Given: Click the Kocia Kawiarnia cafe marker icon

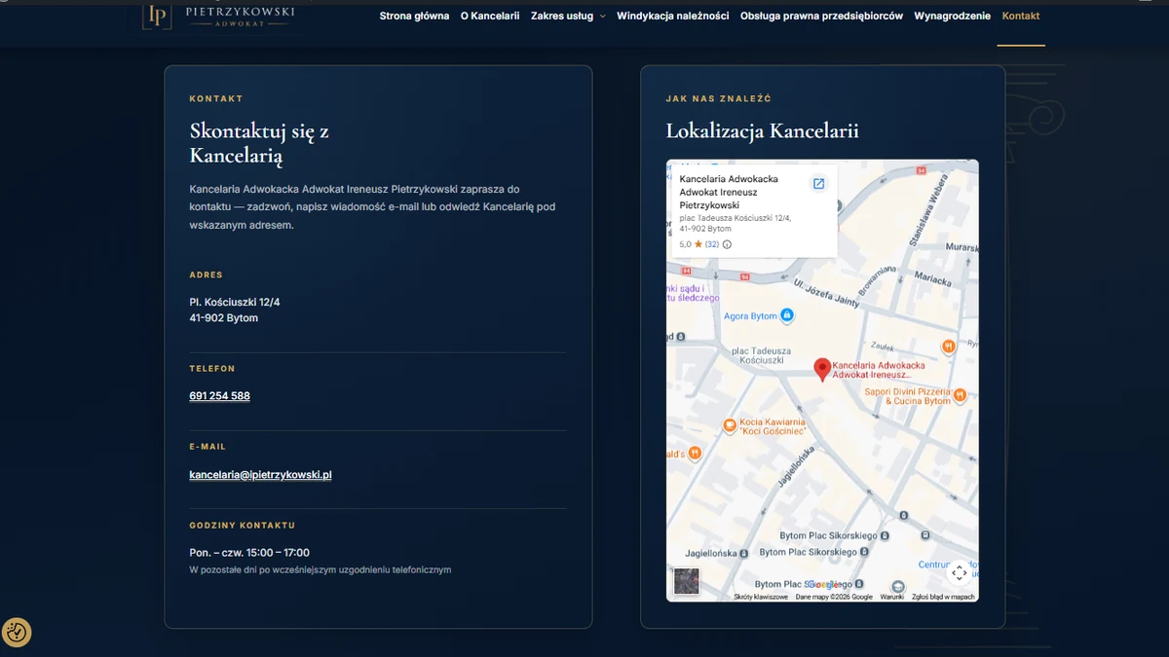Looking at the screenshot, I should click(x=730, y=425).
